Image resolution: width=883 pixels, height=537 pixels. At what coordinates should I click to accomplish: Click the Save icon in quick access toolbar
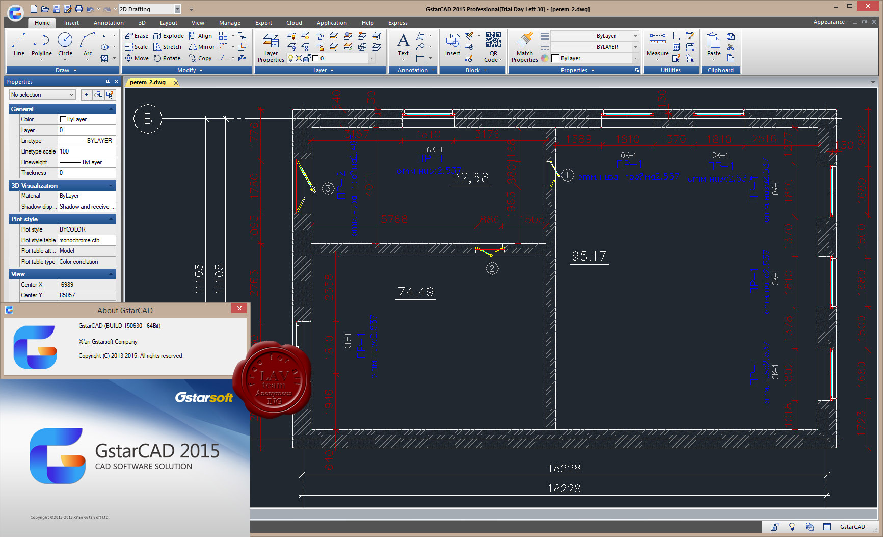click(x=57, y=9)
